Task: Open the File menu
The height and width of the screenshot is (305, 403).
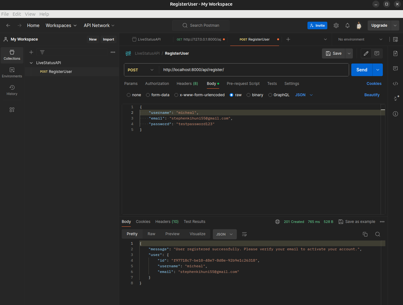Action: [5, 14]
